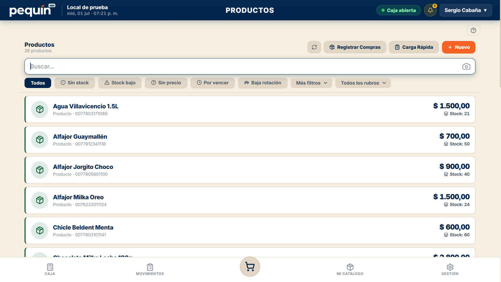
Task: Open camera barcode scanner in search
Action: (x=466, y=66)
